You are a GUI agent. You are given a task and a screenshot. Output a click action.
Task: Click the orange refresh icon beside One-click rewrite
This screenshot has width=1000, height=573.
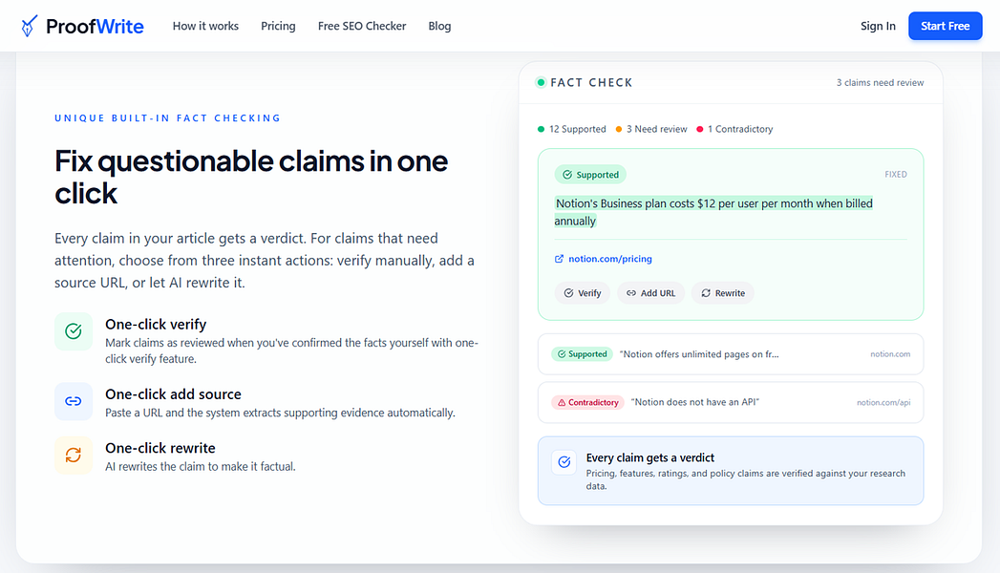coord(74,456)
